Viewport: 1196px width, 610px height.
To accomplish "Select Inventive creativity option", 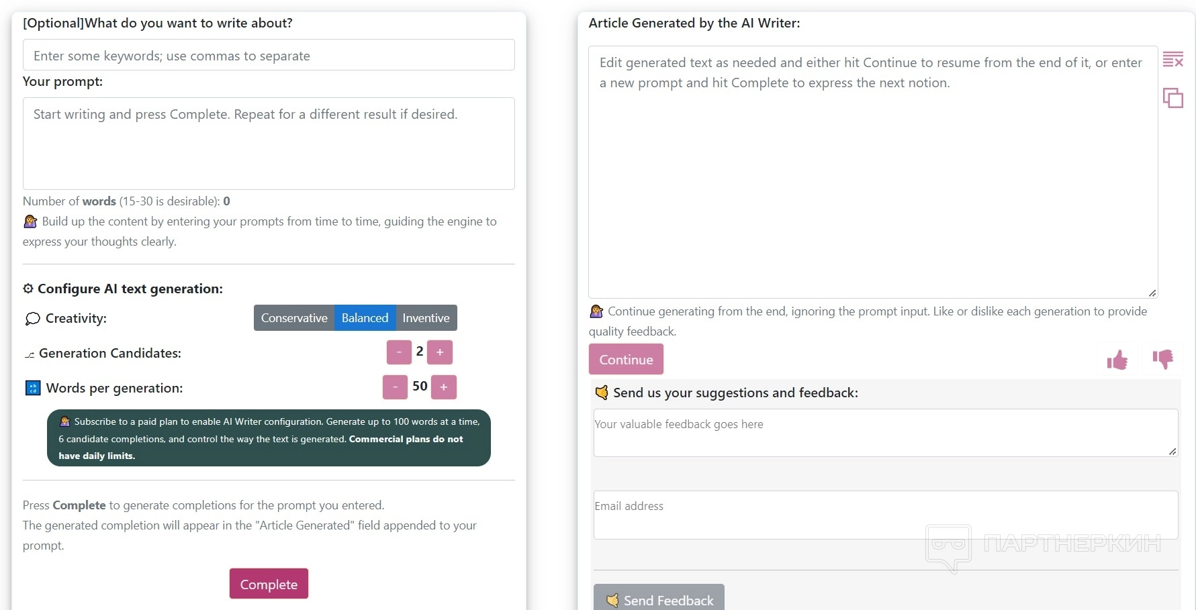I will coord(426,318).
